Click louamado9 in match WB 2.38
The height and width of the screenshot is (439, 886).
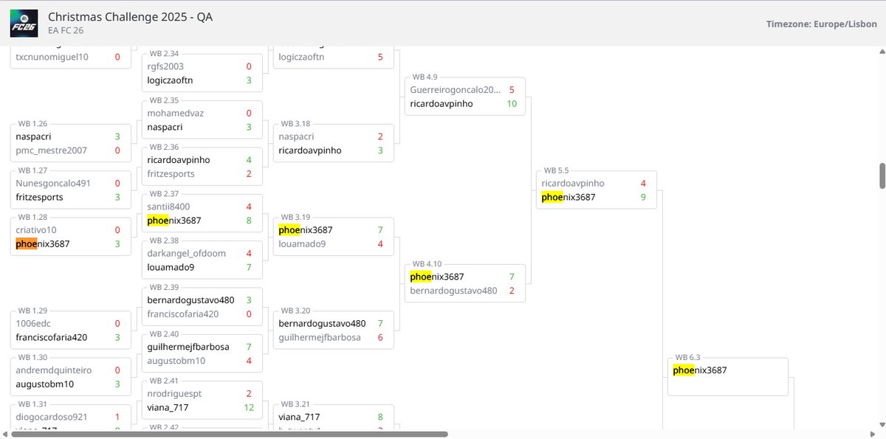point(171,267)
